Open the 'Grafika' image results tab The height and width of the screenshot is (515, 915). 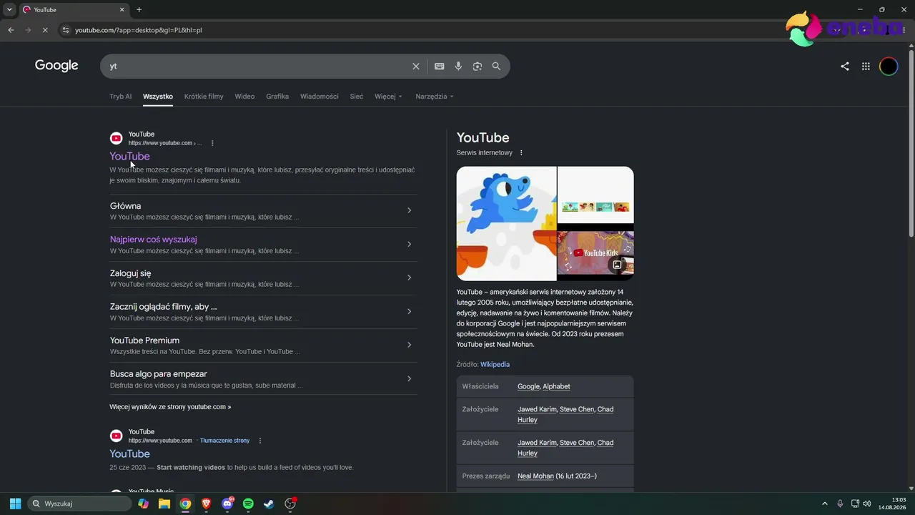pyautogui.click(x=277, y=97)
